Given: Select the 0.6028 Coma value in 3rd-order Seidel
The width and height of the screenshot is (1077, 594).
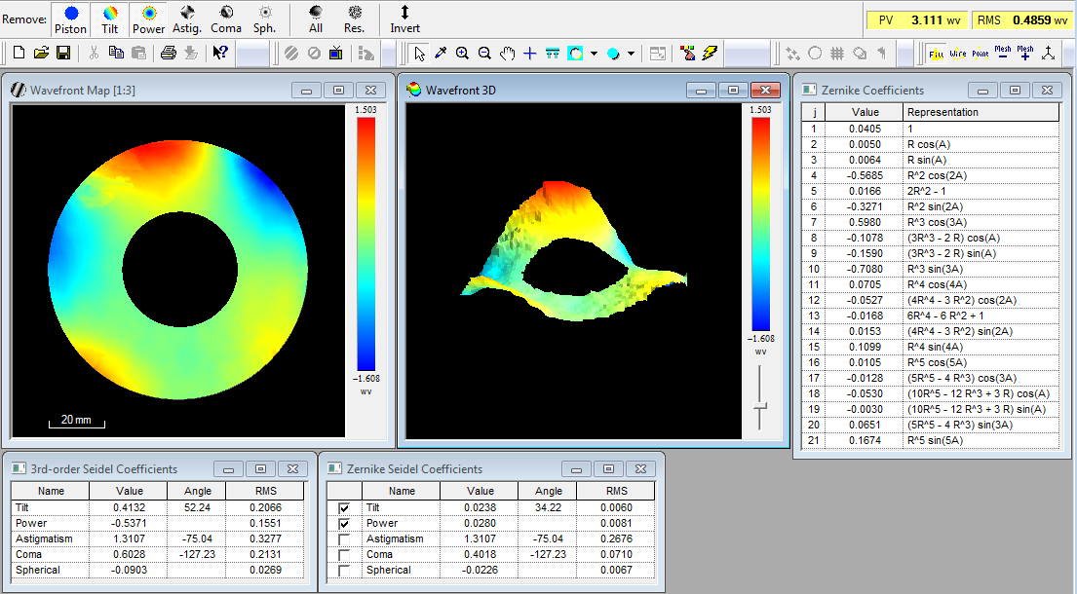Looking at the screenshot, I should pyautogui.click(x=129, y=554).
